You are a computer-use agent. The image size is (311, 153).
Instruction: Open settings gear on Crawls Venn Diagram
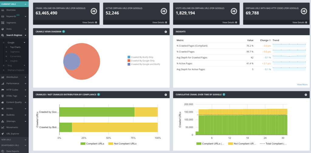pyautogui.click(x=166, y=32)
